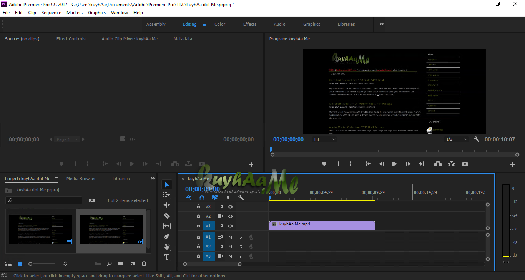Click Export Frame camera icon in Program monitor
Image resolution: width=525 pixels, height=280 pixels.
(465, 164)
